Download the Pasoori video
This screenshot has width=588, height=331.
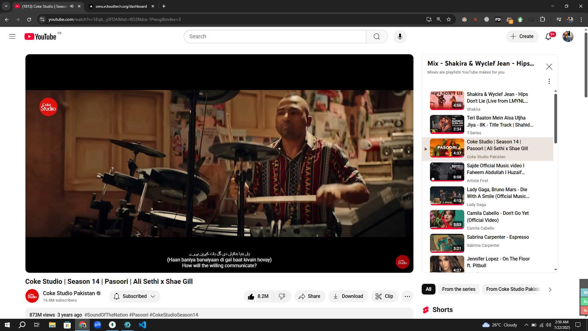click(x=348, y=296)
